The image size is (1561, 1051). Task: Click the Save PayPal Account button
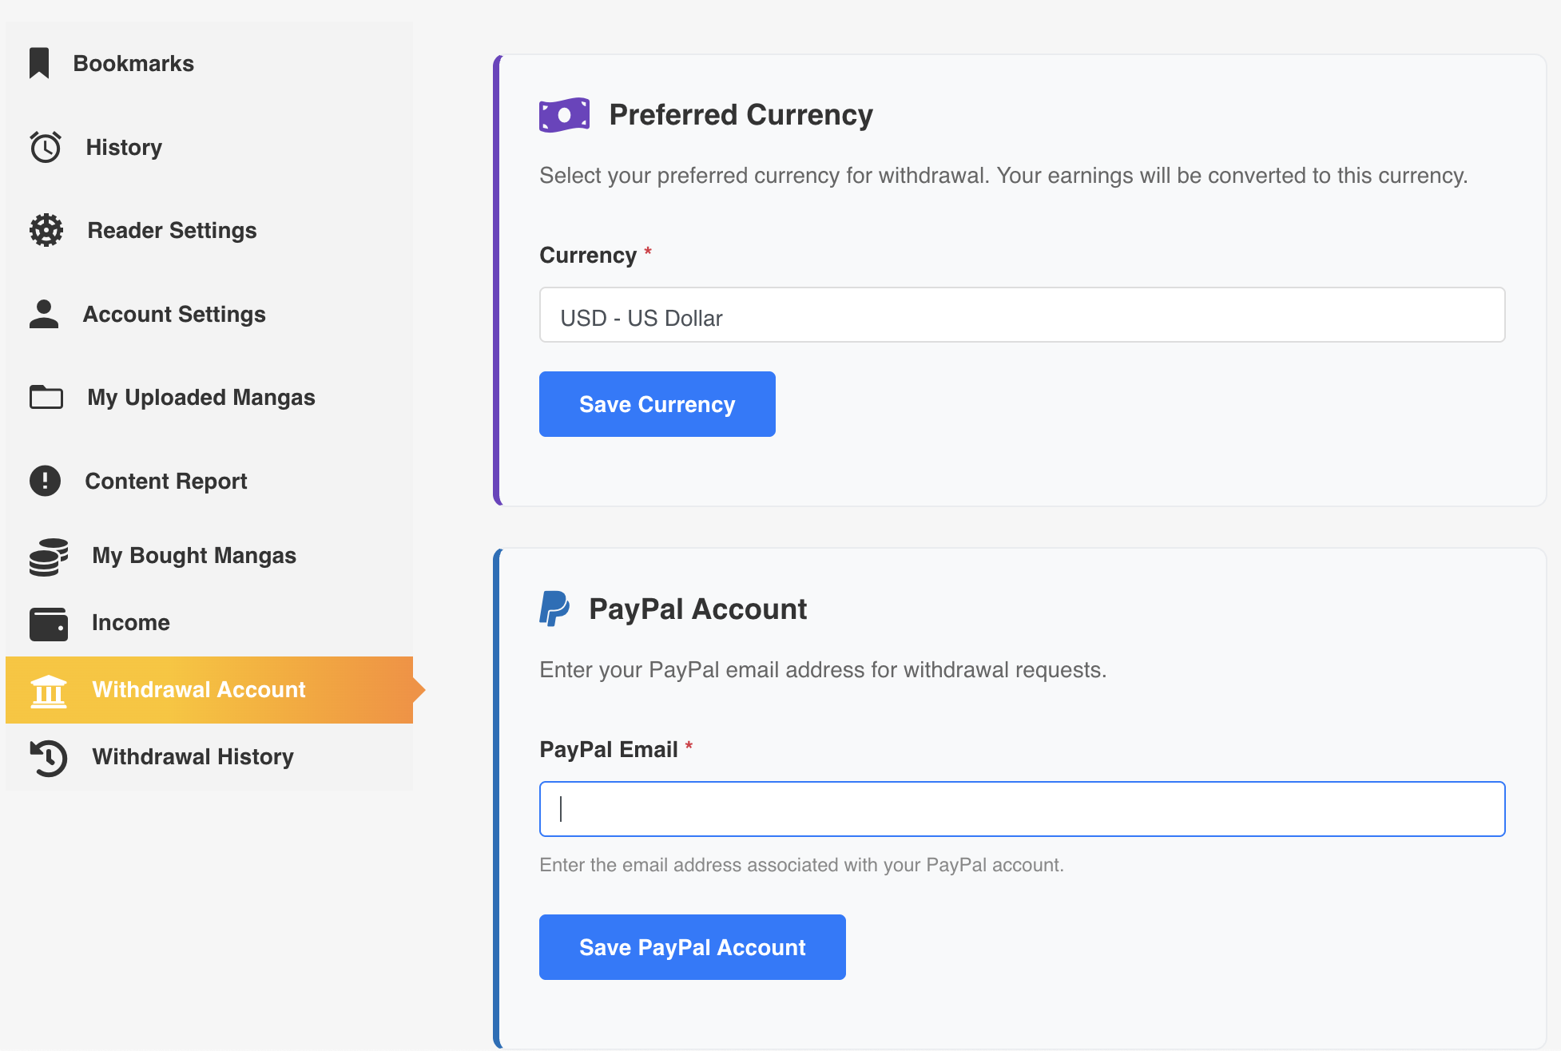coord(692,947)
